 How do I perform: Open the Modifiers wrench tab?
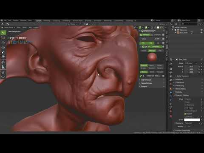point(171,93)
